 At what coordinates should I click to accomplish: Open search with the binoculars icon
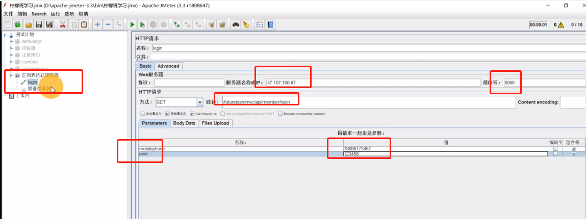(x=236, y=24)
